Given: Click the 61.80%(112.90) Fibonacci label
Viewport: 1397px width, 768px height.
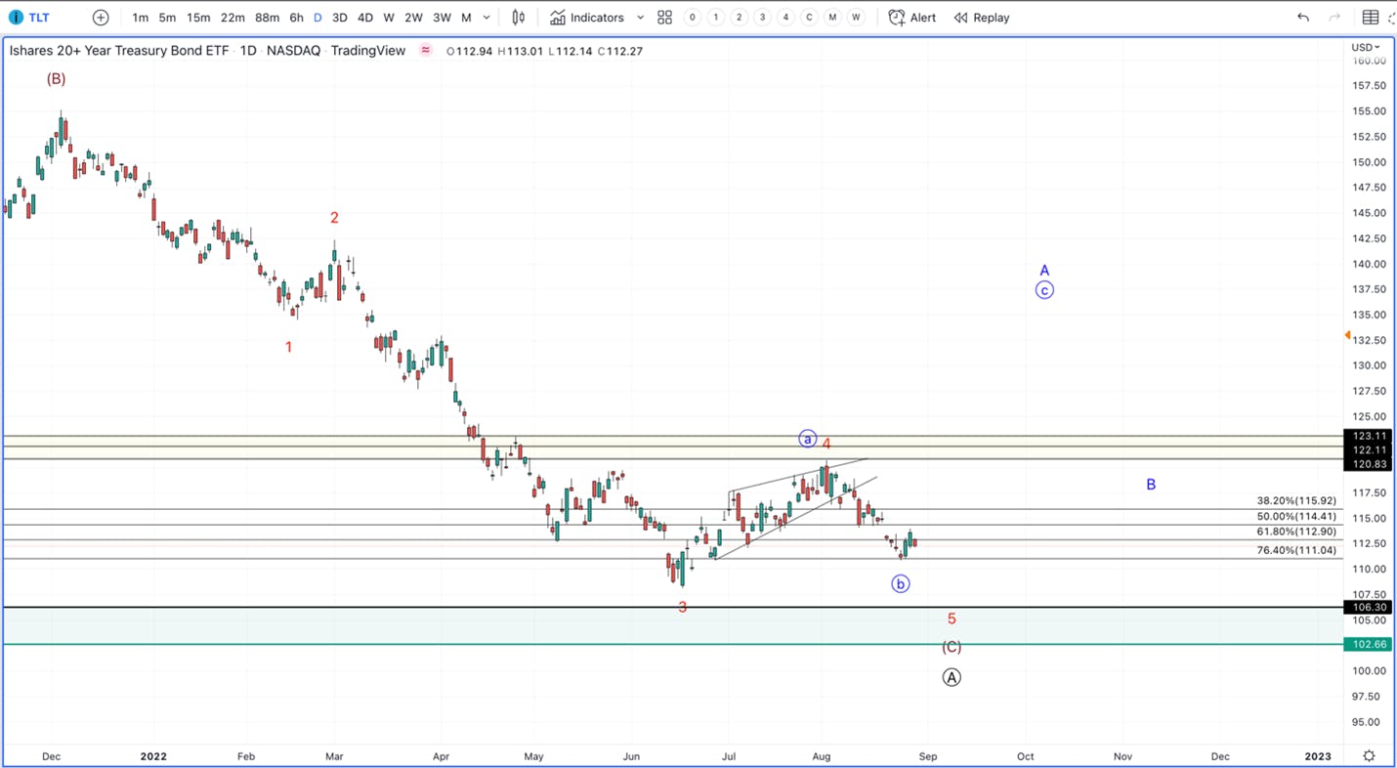Looking at the screenshot, I should pyautogui.click(x=1296, y=533).
